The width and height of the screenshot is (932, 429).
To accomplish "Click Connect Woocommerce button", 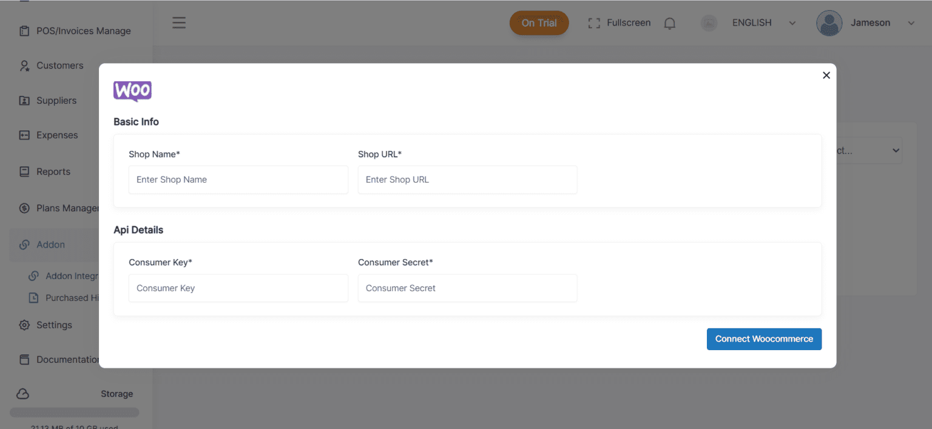I will click(764, 339).
